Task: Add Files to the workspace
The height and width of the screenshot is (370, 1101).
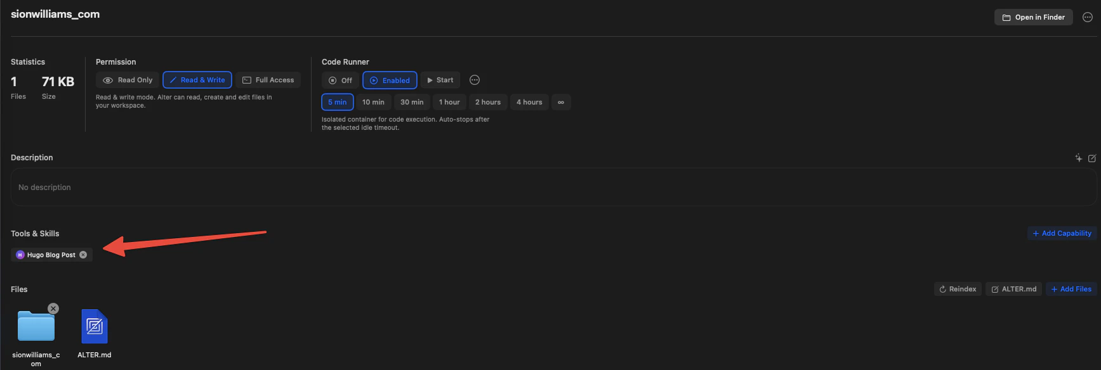Action: pyautogui.click(x=1071, y=289)
